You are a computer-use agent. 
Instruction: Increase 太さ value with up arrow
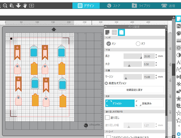pyautogui.click(x=156, y=63)
